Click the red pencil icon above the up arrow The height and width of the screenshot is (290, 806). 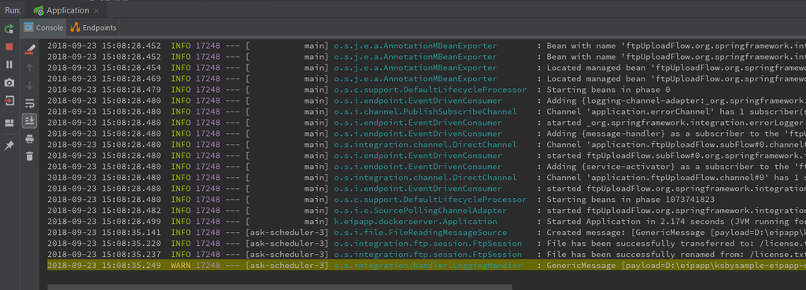[x=30, y=50]
